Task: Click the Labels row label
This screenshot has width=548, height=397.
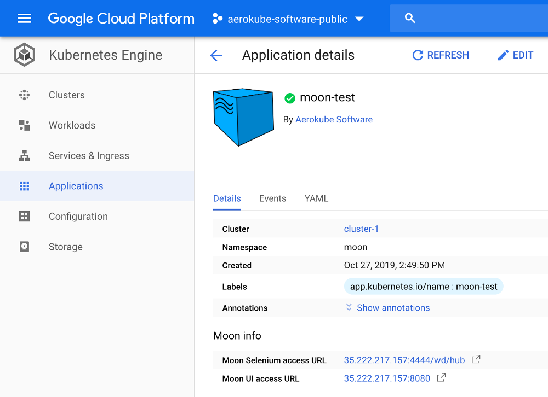Action: (235, 287)
